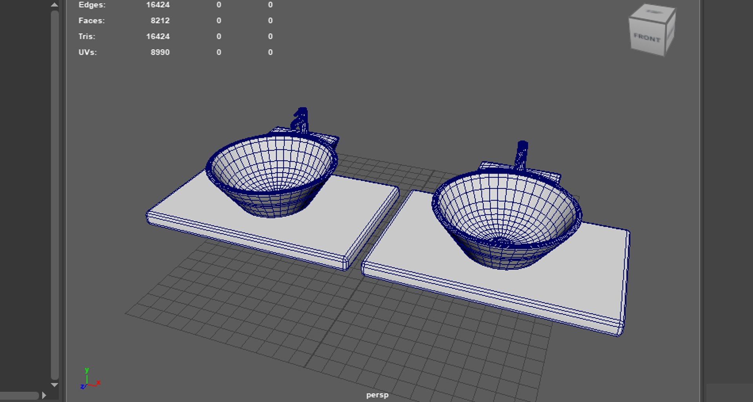Click the Tris label in statistics

pos(87,36)
